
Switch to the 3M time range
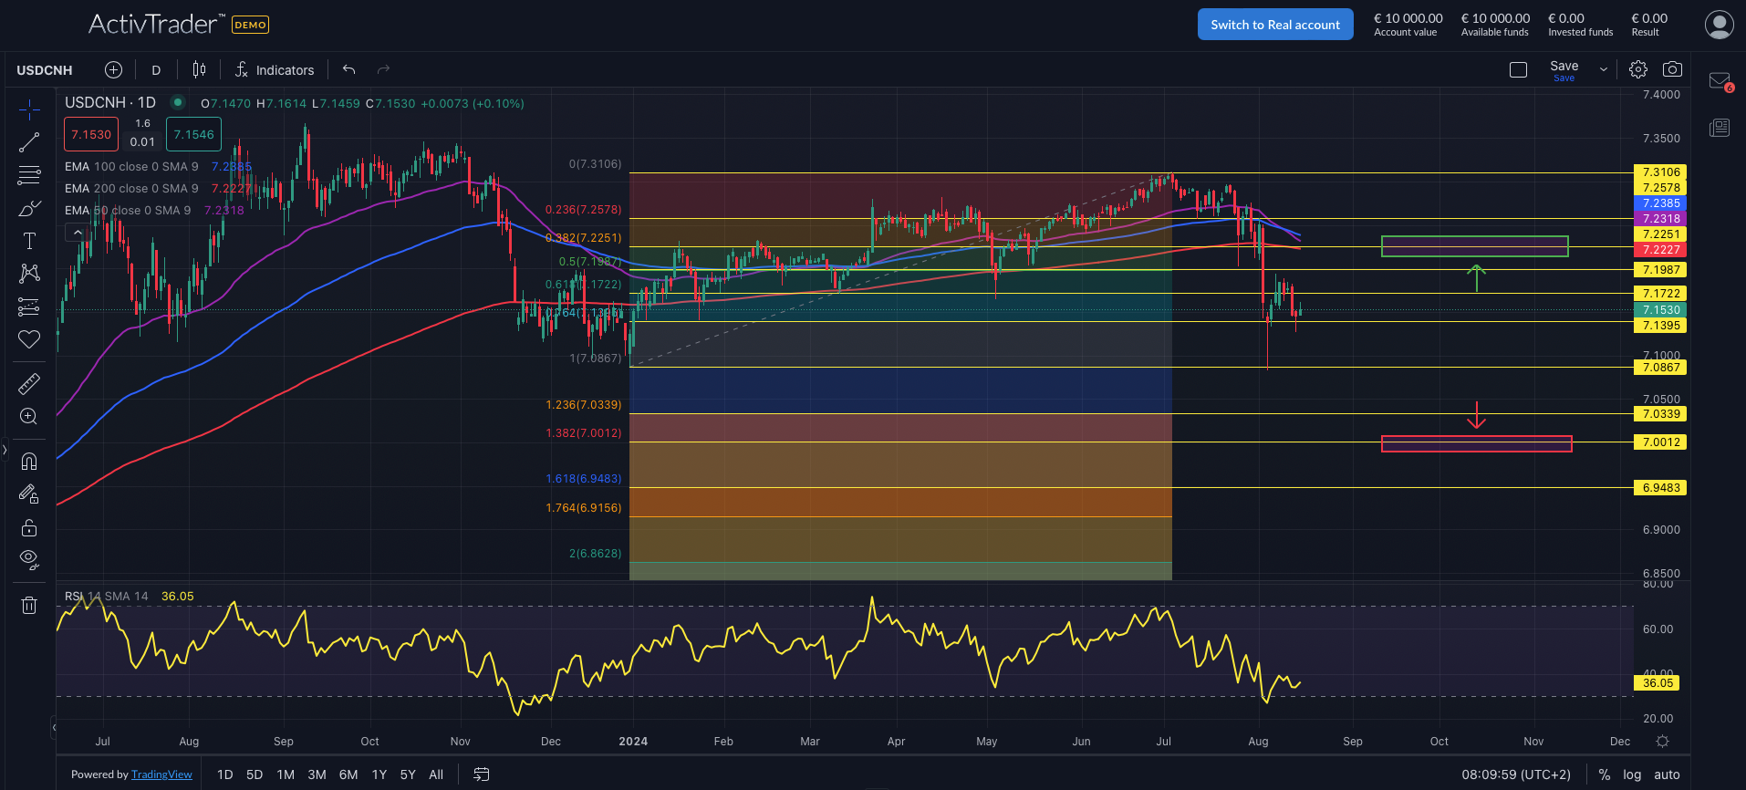tap(317, 774)
